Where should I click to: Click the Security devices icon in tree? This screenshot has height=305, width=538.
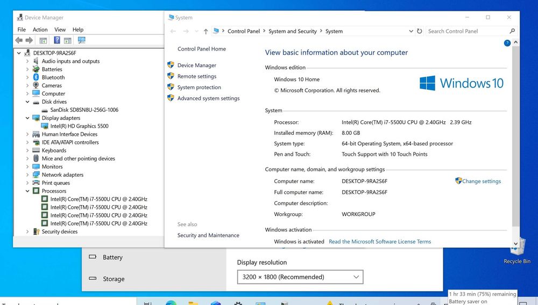(36, 231)
